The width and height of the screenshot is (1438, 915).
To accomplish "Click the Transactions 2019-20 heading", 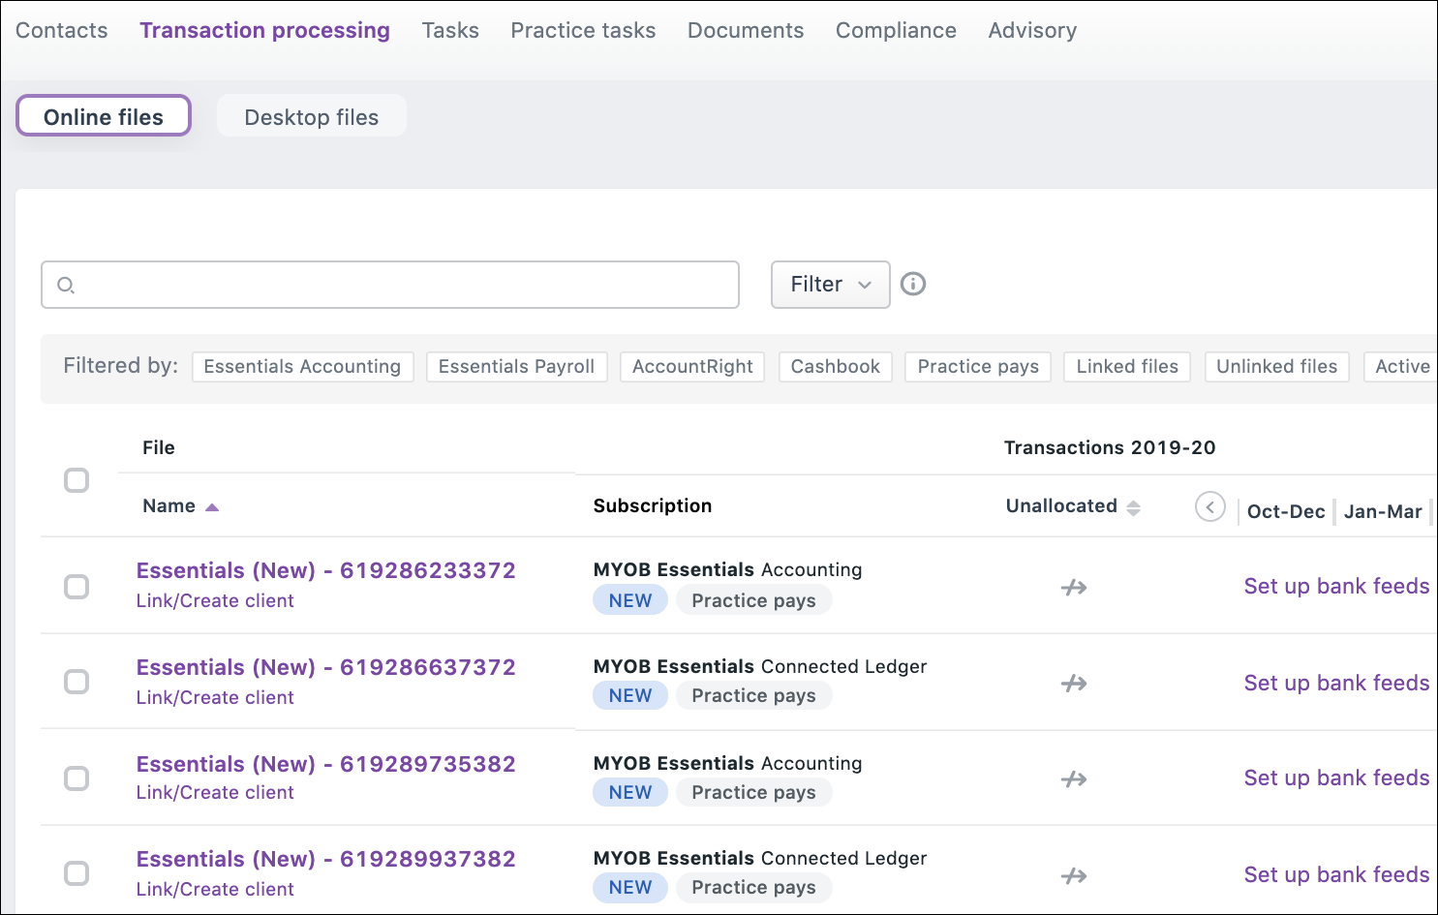I will click(x=1110, y=447).
